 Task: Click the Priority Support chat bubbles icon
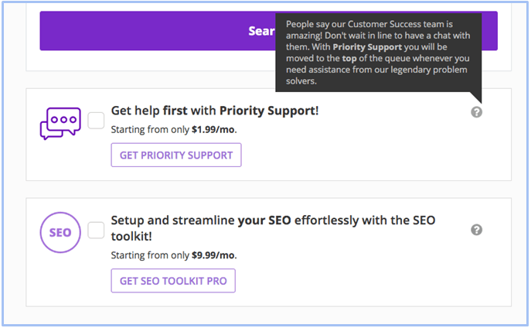(60, 123)
